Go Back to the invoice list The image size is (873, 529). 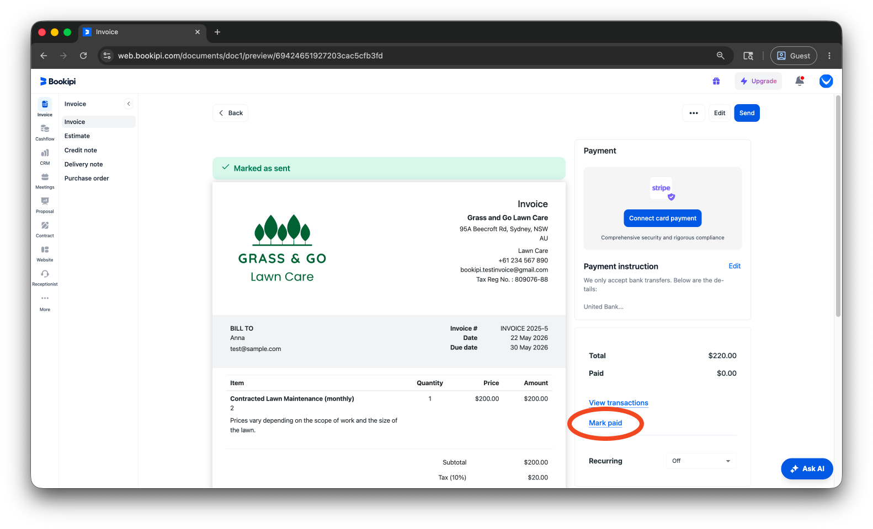point(230,113)
